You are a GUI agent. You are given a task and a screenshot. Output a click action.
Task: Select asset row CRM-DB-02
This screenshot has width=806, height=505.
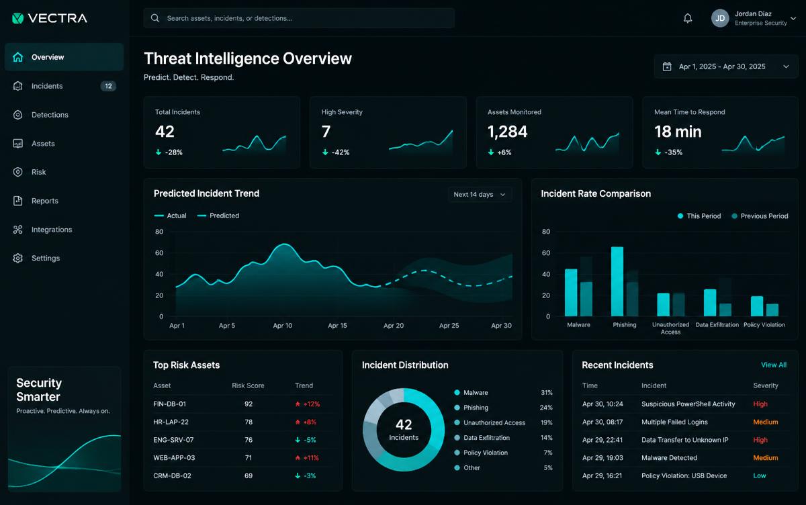242,475
